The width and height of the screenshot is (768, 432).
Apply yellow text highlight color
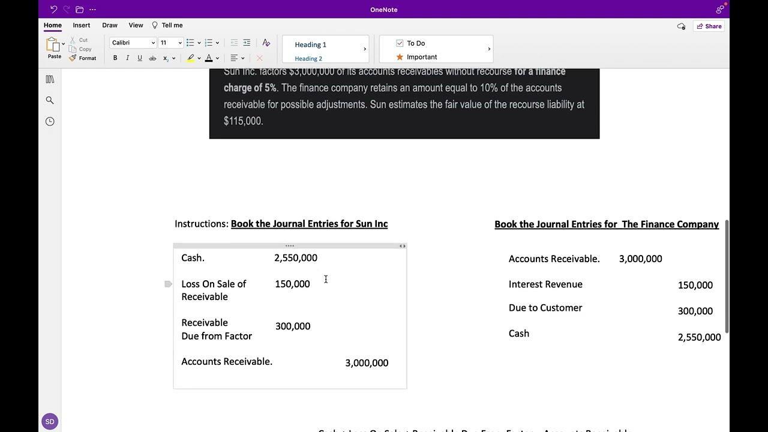click(191, 58)
